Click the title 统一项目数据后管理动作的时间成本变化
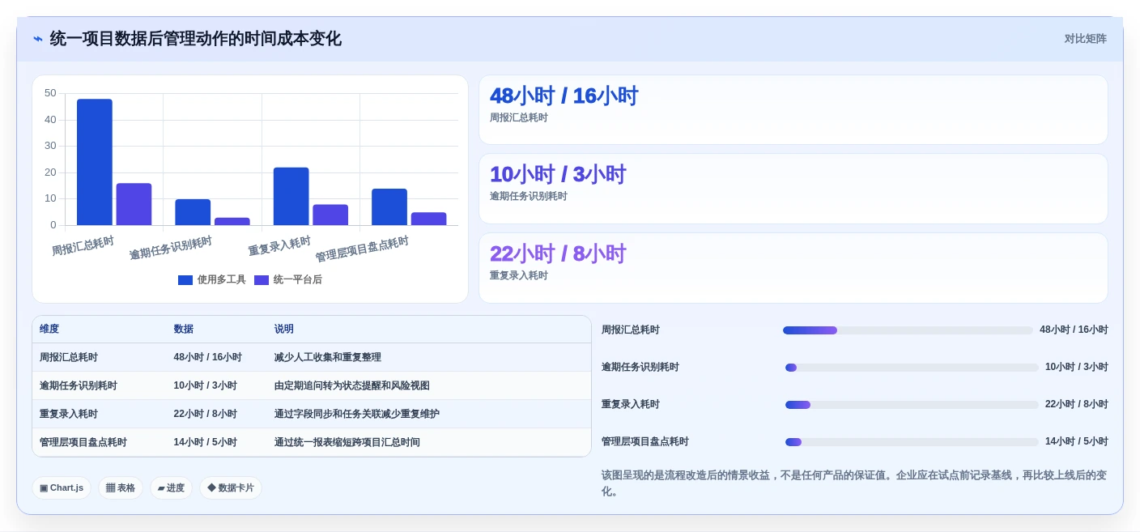The width and height of the screenshot is (1140, 532). click(195, 39)
